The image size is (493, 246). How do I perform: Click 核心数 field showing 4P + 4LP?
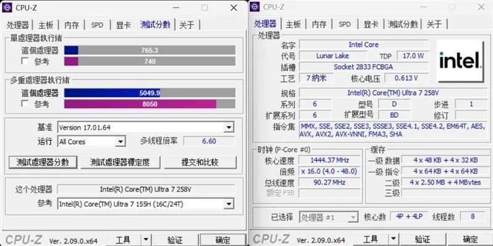[409, 216]
